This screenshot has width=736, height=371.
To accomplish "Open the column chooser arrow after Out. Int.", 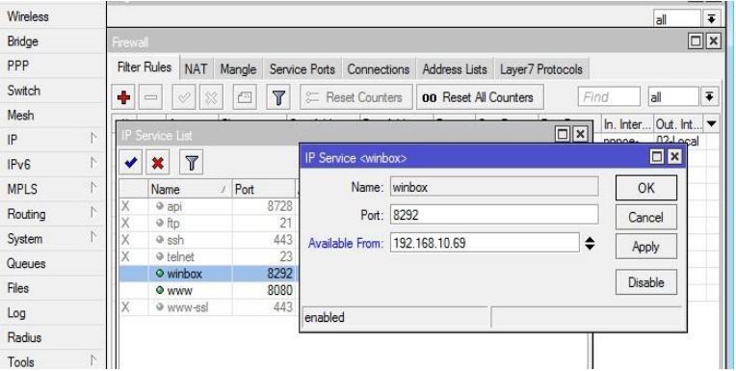I will (x=712, y=124).
